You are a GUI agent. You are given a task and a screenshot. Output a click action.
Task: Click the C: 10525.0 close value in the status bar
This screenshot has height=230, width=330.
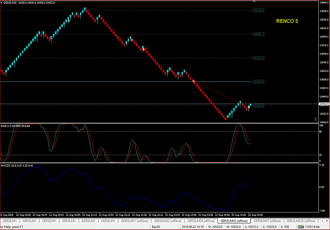click(270, 227)
